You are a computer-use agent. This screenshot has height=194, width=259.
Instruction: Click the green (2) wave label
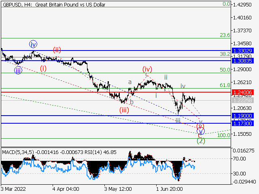(201, 141)
